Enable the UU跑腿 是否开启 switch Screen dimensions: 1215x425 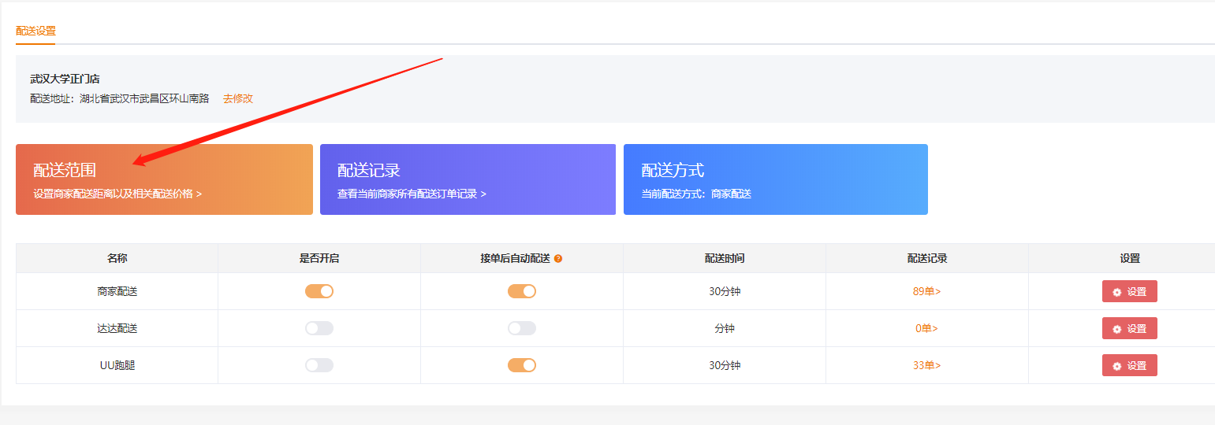click(319, 365)
